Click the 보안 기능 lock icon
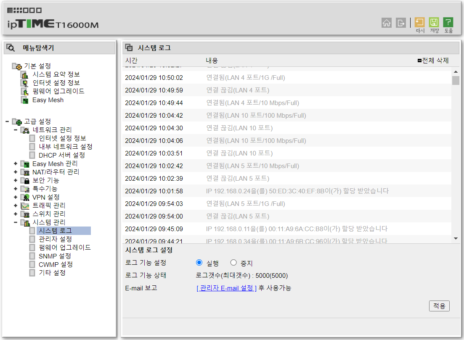This screenshot has height=340, width=464. point(25,180)
